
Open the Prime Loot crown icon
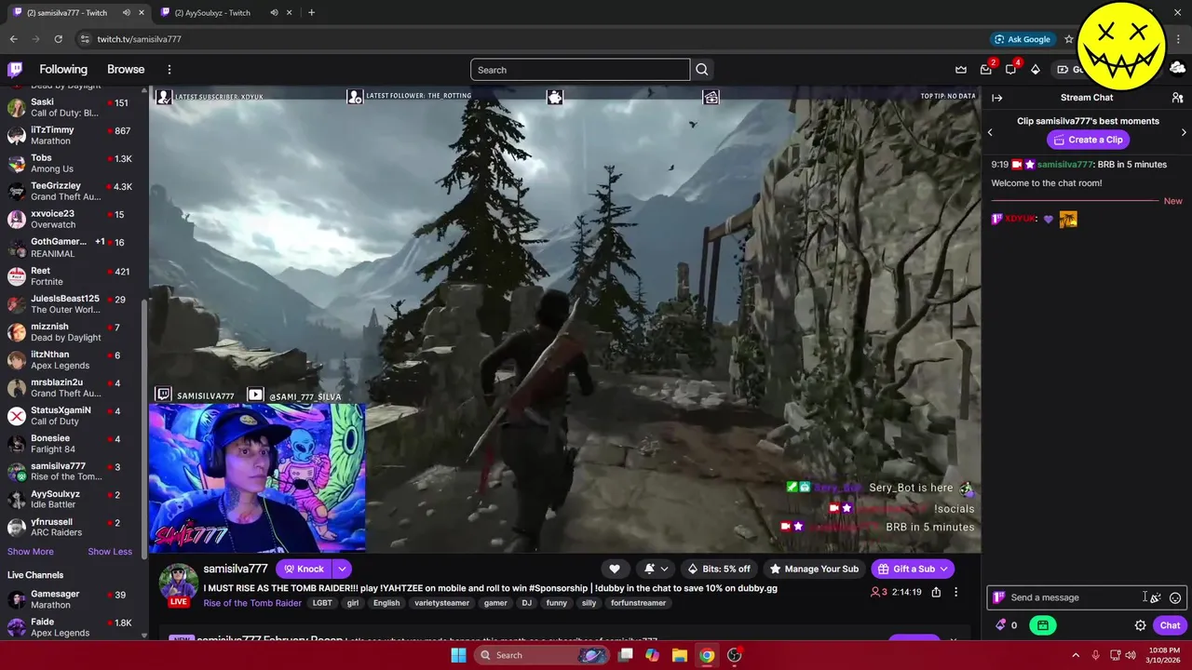click(961, 70)
